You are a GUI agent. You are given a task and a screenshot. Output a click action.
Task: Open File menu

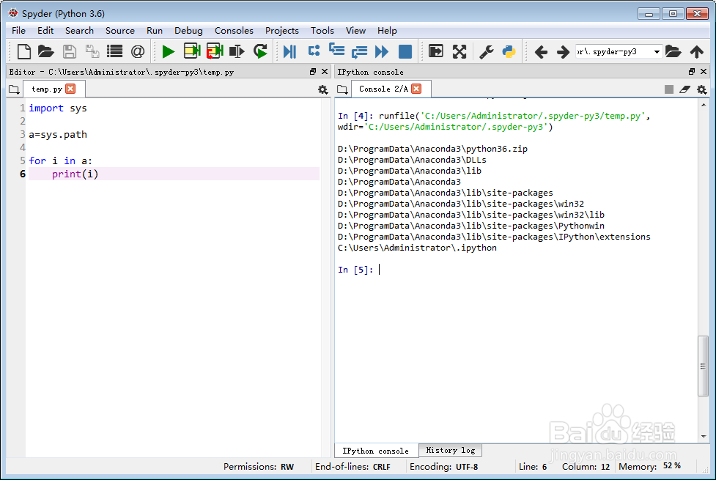(19, 31)
